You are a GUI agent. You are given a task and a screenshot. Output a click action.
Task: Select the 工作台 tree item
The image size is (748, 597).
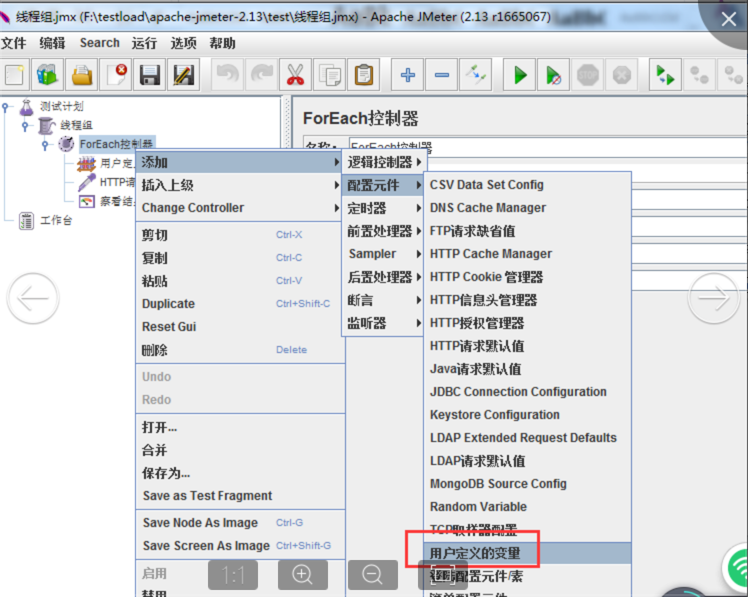click(56, 220)
